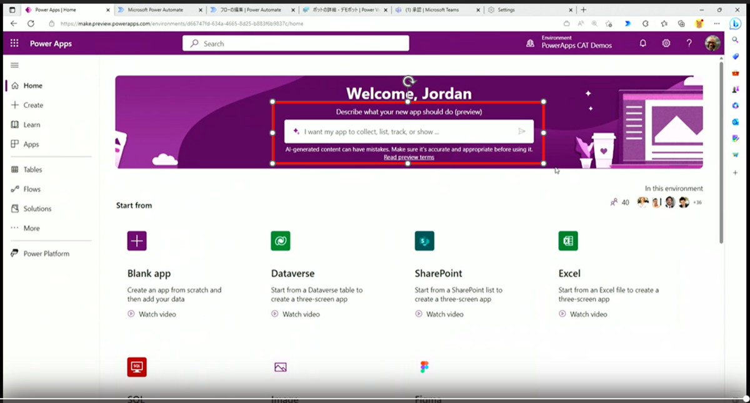Click the 40 people count icon

point(613,202)
